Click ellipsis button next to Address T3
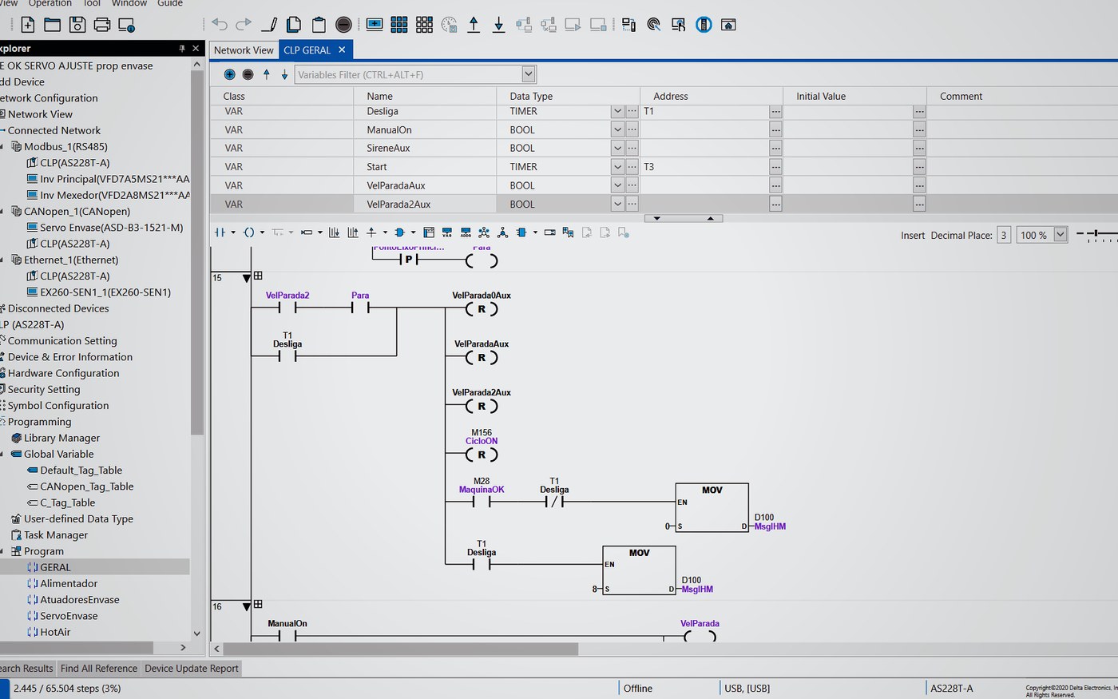This screenshot has height=699, width=1118. pos(775,166)
